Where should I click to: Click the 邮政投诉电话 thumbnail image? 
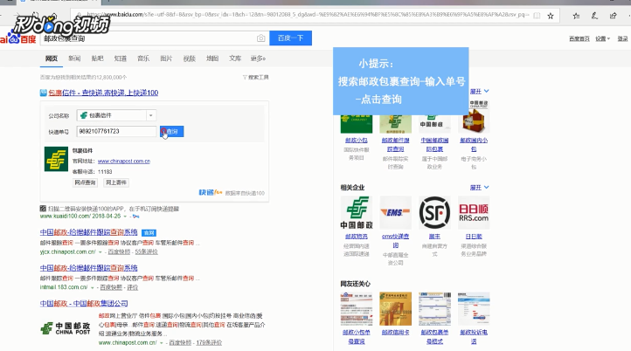[474, 309]
